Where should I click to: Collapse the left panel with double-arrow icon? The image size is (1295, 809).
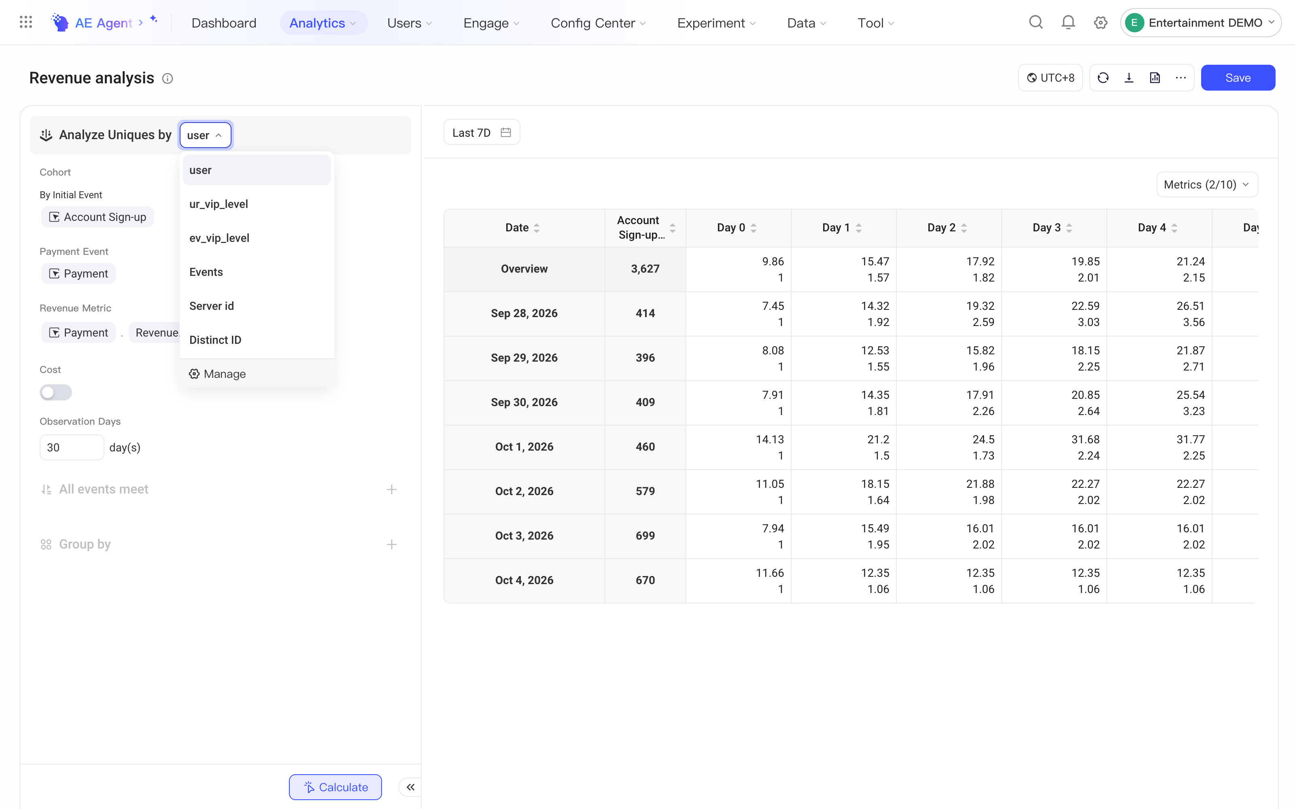(410, 787)
